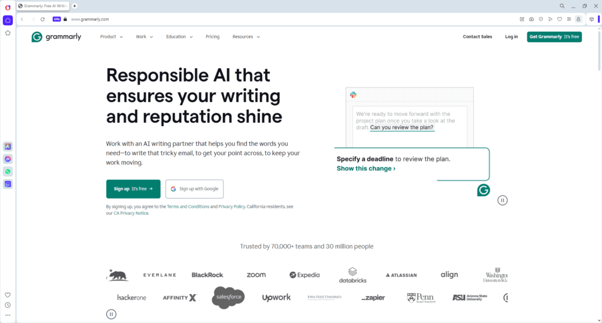Image resolution: width=602 pixels, height=323 pixels.
Task: Open WhatsApp in Opera sidebar
Action: pos(8,171)
